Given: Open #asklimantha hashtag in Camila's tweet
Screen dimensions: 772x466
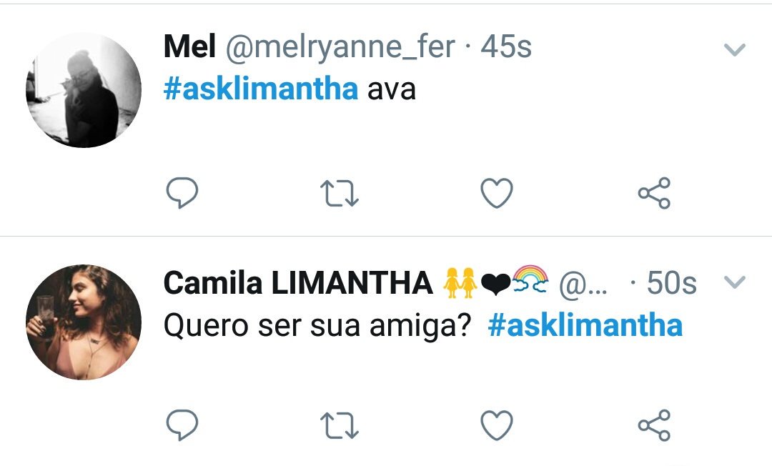Looking at the screenshot, I should [x=585, y=325].
